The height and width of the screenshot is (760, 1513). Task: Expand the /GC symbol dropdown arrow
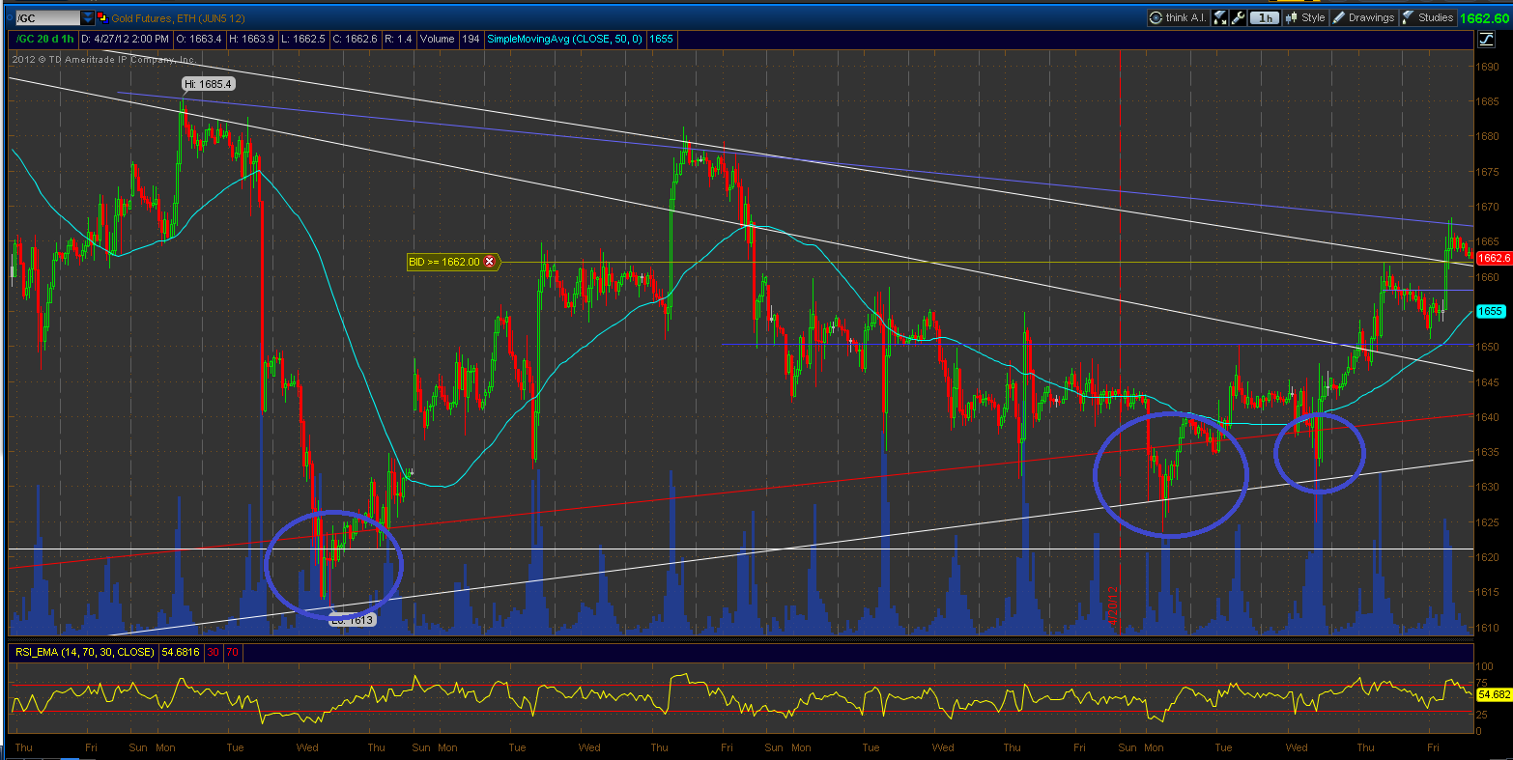[87, 18]
